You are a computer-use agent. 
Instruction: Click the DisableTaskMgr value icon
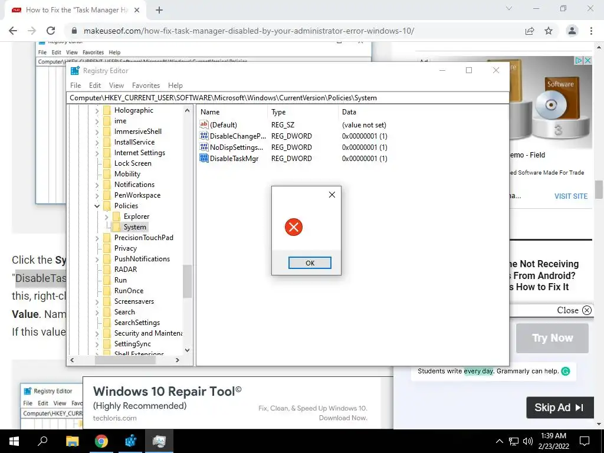click(x=203, y=158)
